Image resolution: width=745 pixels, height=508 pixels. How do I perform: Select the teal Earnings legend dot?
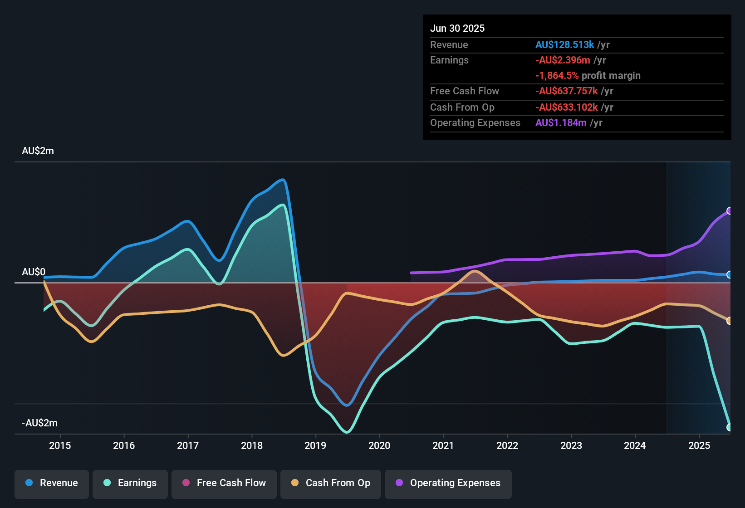(x=107, y=483)
